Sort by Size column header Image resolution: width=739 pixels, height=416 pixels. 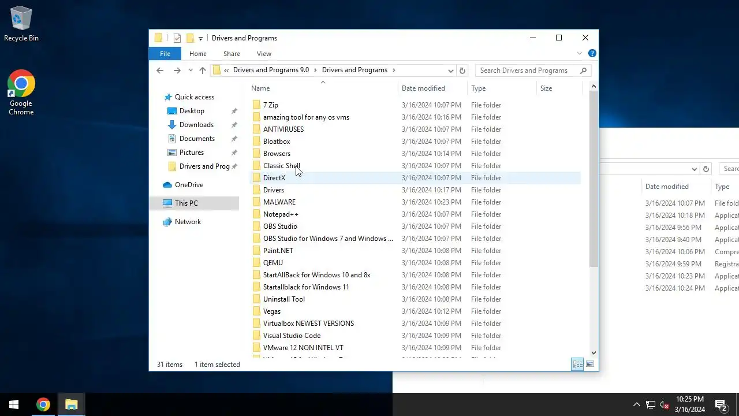(559, 88)
